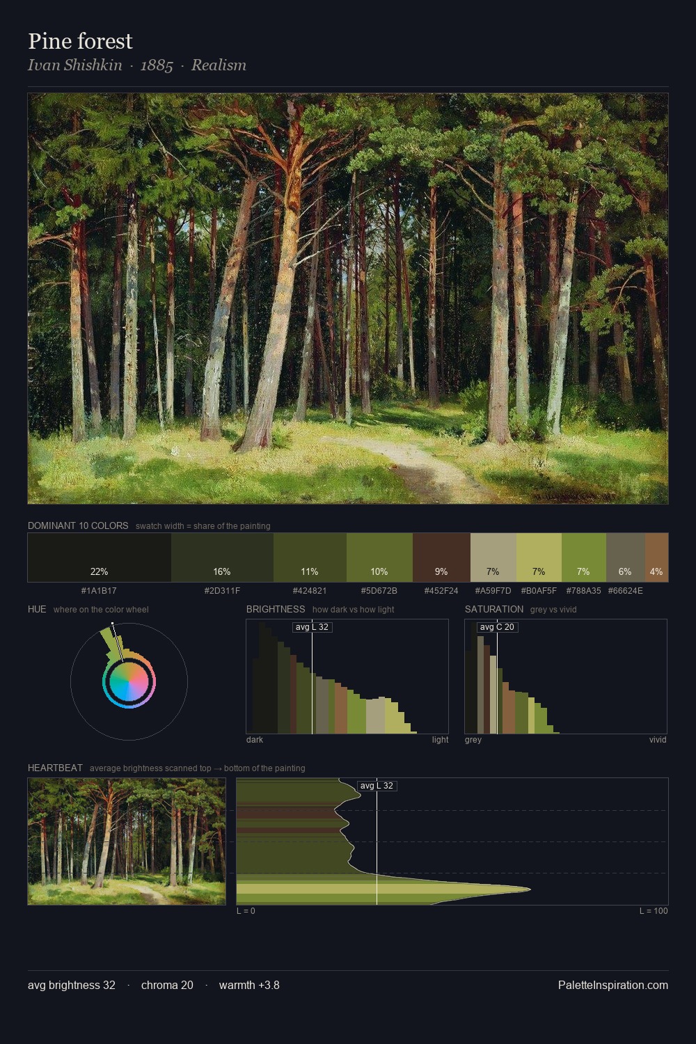
Task: Click the #66624E grey swatch showing 6%
Action: [625, 557]
